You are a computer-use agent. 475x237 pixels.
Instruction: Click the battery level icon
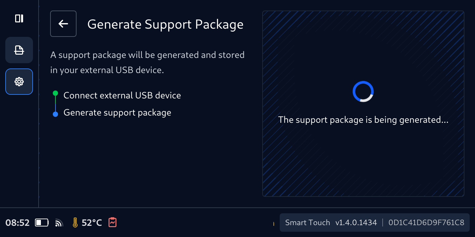pos(42,223)
